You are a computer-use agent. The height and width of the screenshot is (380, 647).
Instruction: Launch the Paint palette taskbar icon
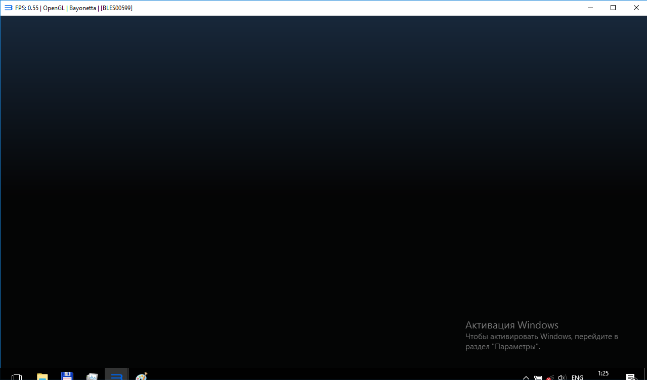coord(142,376)
